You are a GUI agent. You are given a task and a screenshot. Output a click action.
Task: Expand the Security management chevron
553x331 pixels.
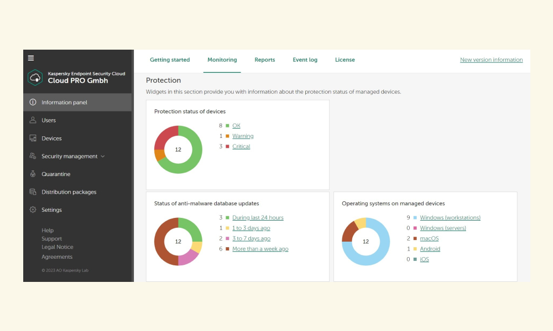pos(103,157)
